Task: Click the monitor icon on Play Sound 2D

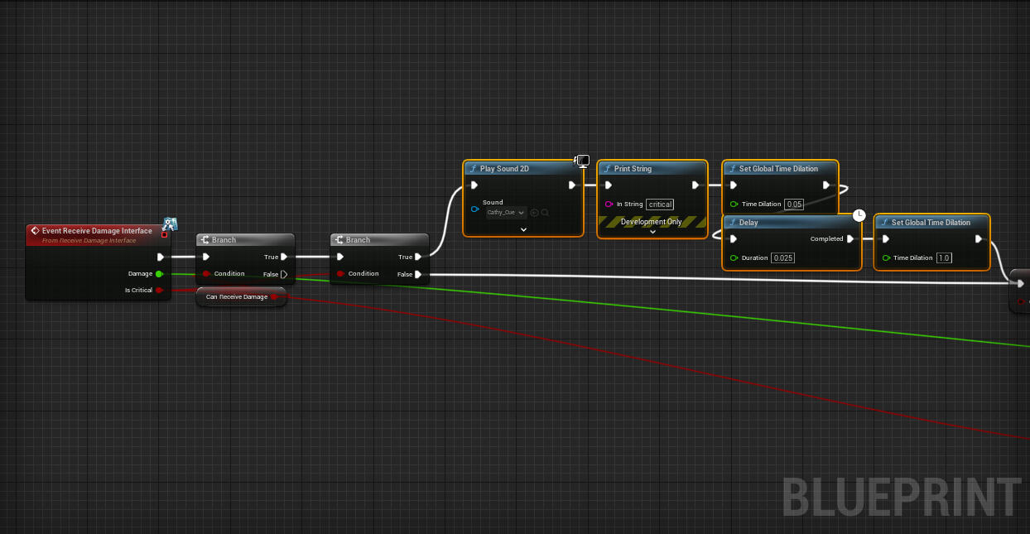Action: coord(582,161)
